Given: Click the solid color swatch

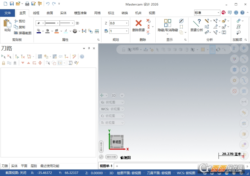Looking at the screenshot, I should click(47, 31).
